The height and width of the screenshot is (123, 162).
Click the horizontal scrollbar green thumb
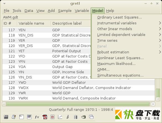tap(78, 104)
